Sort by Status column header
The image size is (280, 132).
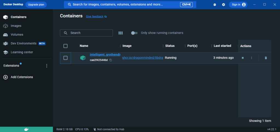[x=170, y=46]
